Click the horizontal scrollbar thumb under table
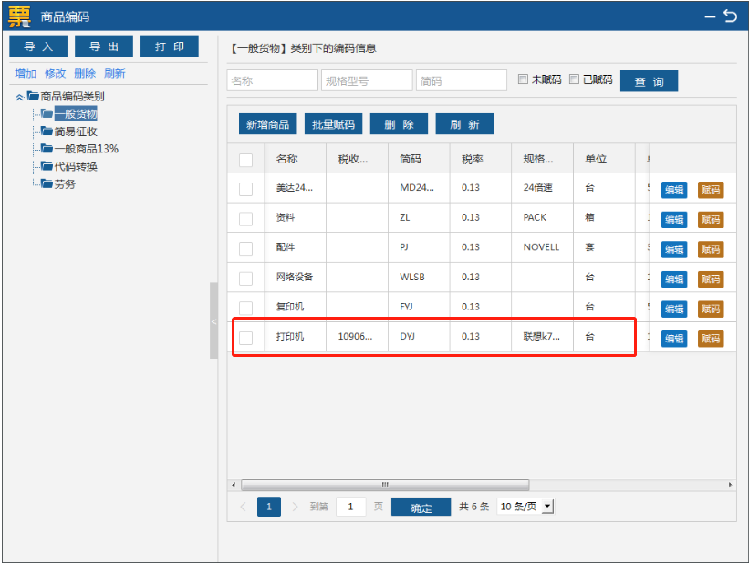Viewport: 749px width, 566px height. click(x=385, y=485)
